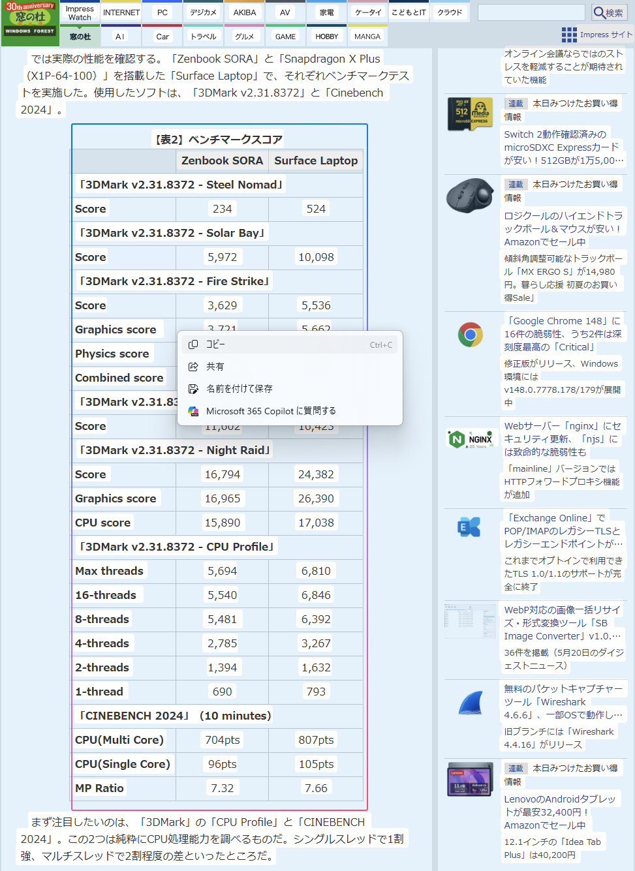Open the Impress Watch tab
635x871 pixels.
point(80,13)
